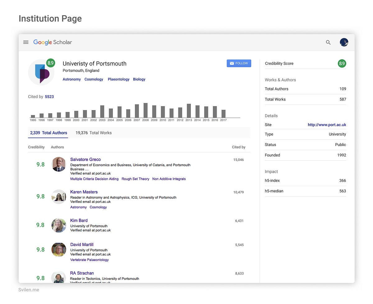Image resolution: width=373 pixels, height=304 pixels.
Task: Click the Univeristy of Portsmouth title
Action: point(94,64)
